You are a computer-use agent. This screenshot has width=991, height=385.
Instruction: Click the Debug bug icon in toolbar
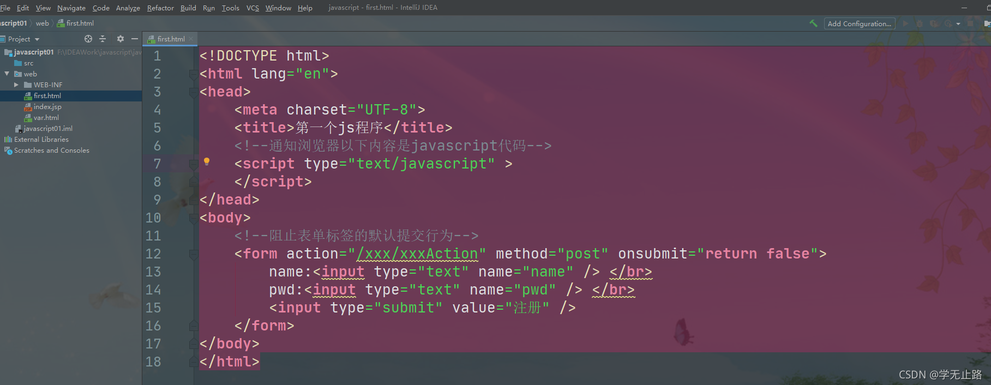pos(920,23)
